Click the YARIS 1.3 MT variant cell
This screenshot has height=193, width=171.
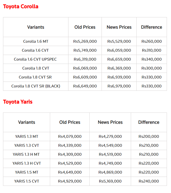[26, 137]
